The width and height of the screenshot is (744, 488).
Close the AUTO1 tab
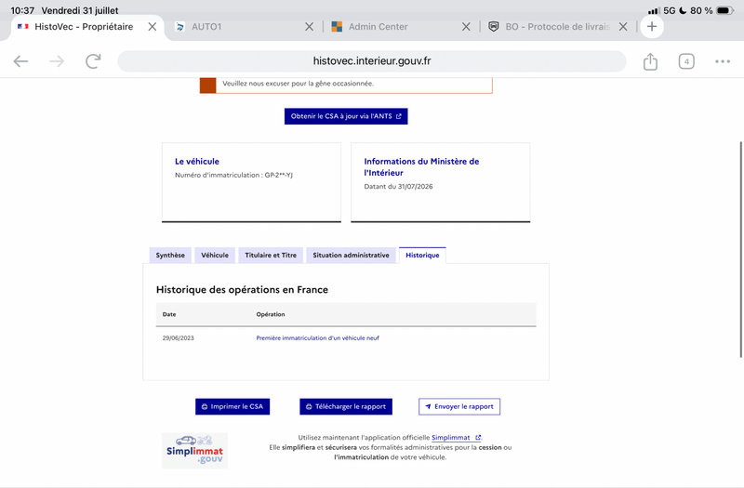pos(309,27)
